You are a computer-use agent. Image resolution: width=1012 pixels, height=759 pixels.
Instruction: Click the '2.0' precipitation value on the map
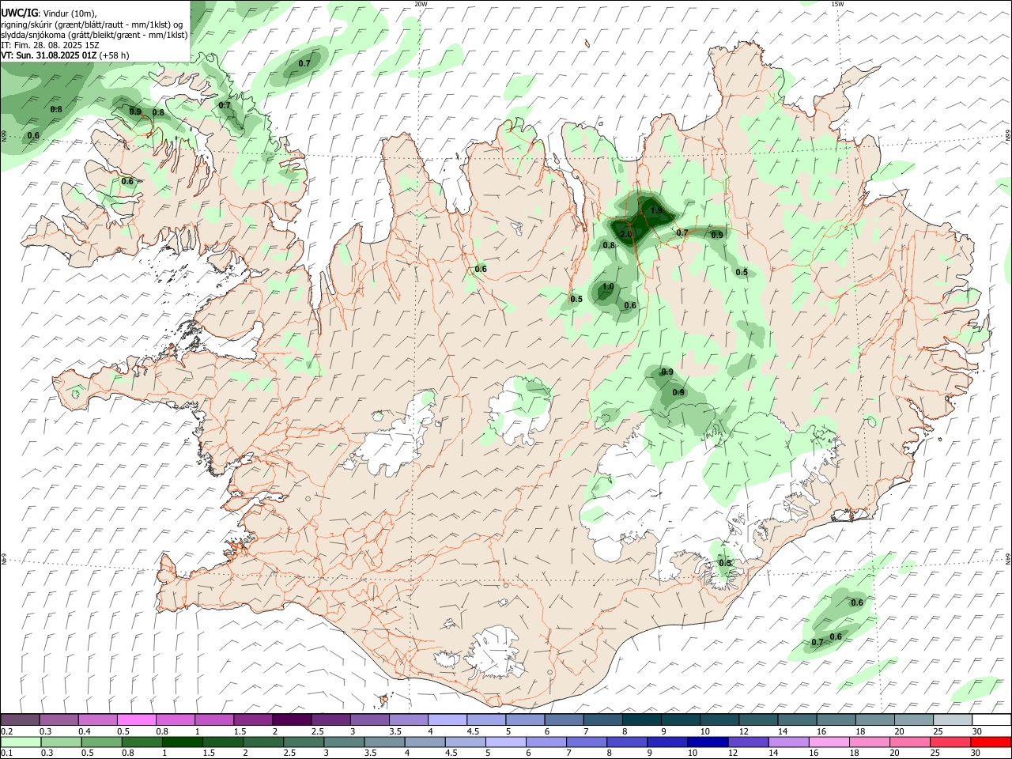click(626, 234)
